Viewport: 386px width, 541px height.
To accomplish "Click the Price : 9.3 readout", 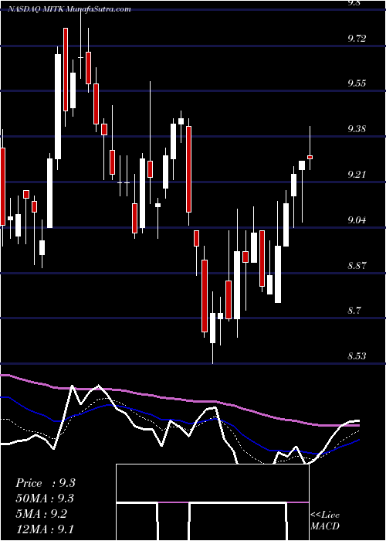I will tap(46, 483).
